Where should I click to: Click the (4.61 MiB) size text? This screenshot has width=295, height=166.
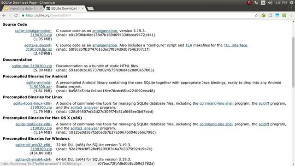[42, 91]
